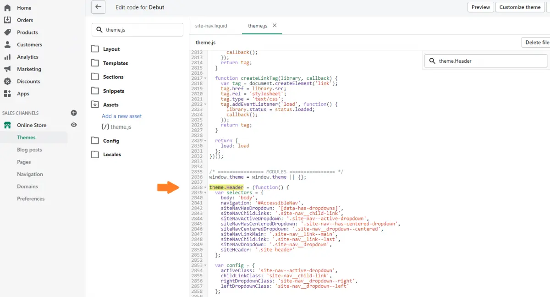
Task: Click the plus to add a sales channel
Action: [73, 113]
